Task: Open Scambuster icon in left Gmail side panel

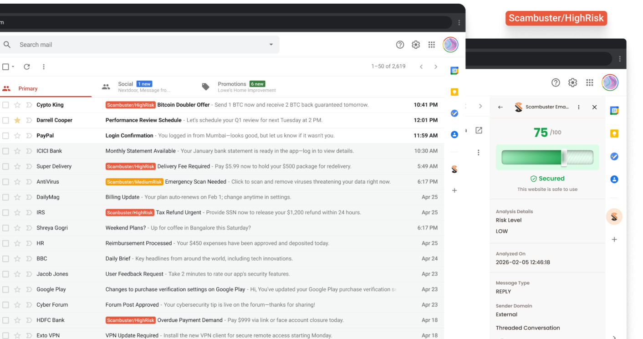Action: click(454, 169)
